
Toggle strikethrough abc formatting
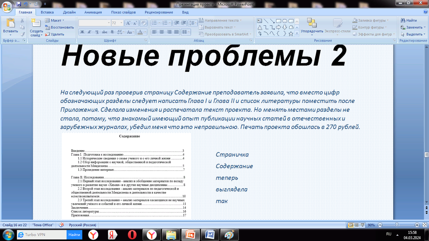point(105,32)
